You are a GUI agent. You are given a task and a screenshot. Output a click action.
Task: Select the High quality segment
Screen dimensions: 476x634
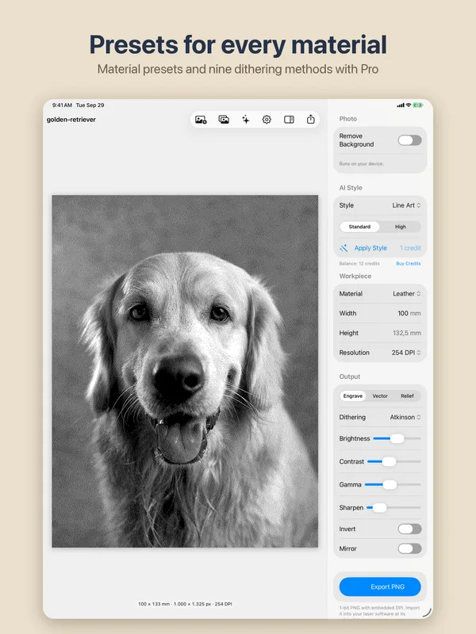(x=401, y=227)
